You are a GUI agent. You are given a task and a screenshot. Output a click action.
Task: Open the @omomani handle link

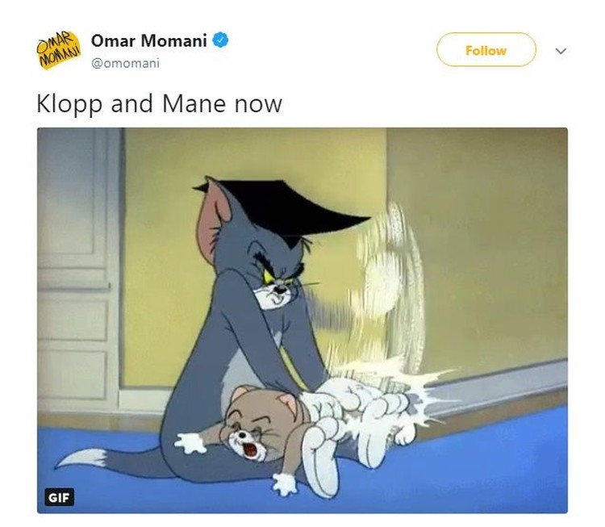point(125,63)
